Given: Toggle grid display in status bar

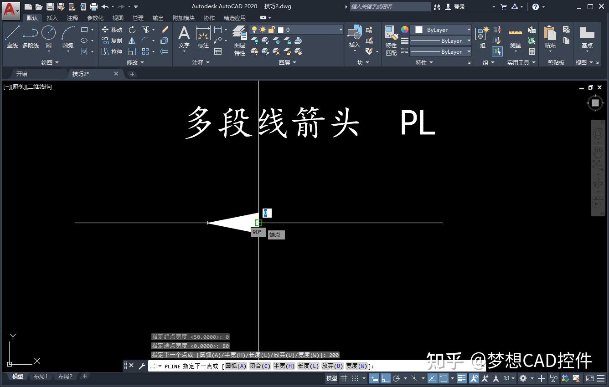Looking at the screenshot, I should coord(344,378).
